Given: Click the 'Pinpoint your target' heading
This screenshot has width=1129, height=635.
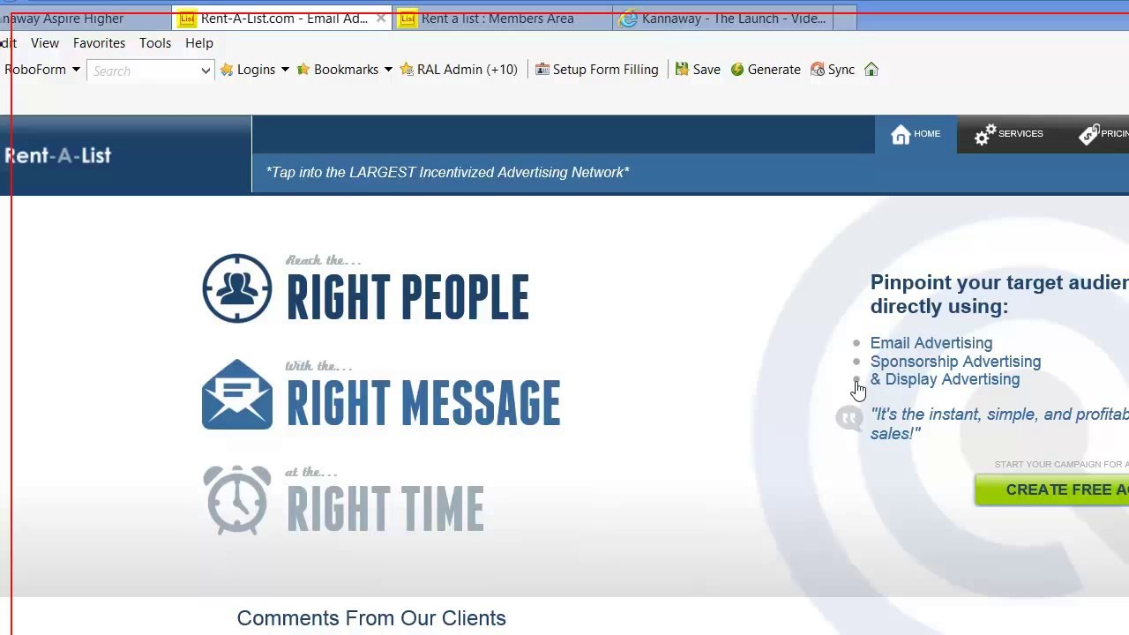Looking at the screenshot, I should pyautogui.click(x=999, y=294).
